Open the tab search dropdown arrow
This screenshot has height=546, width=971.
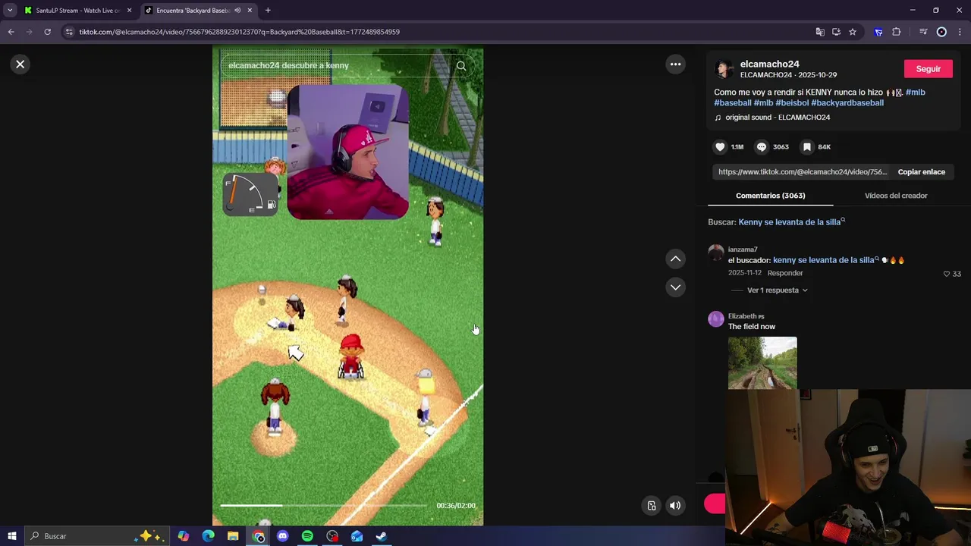[x=10, y=11]
